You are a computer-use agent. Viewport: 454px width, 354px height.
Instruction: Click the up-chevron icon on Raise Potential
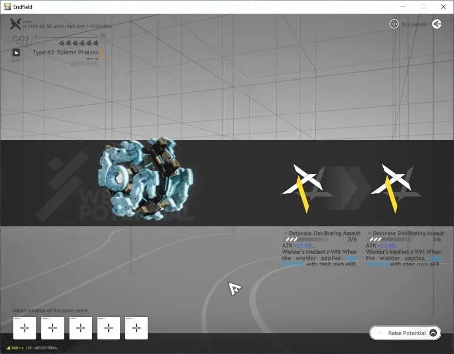point(433,333)
